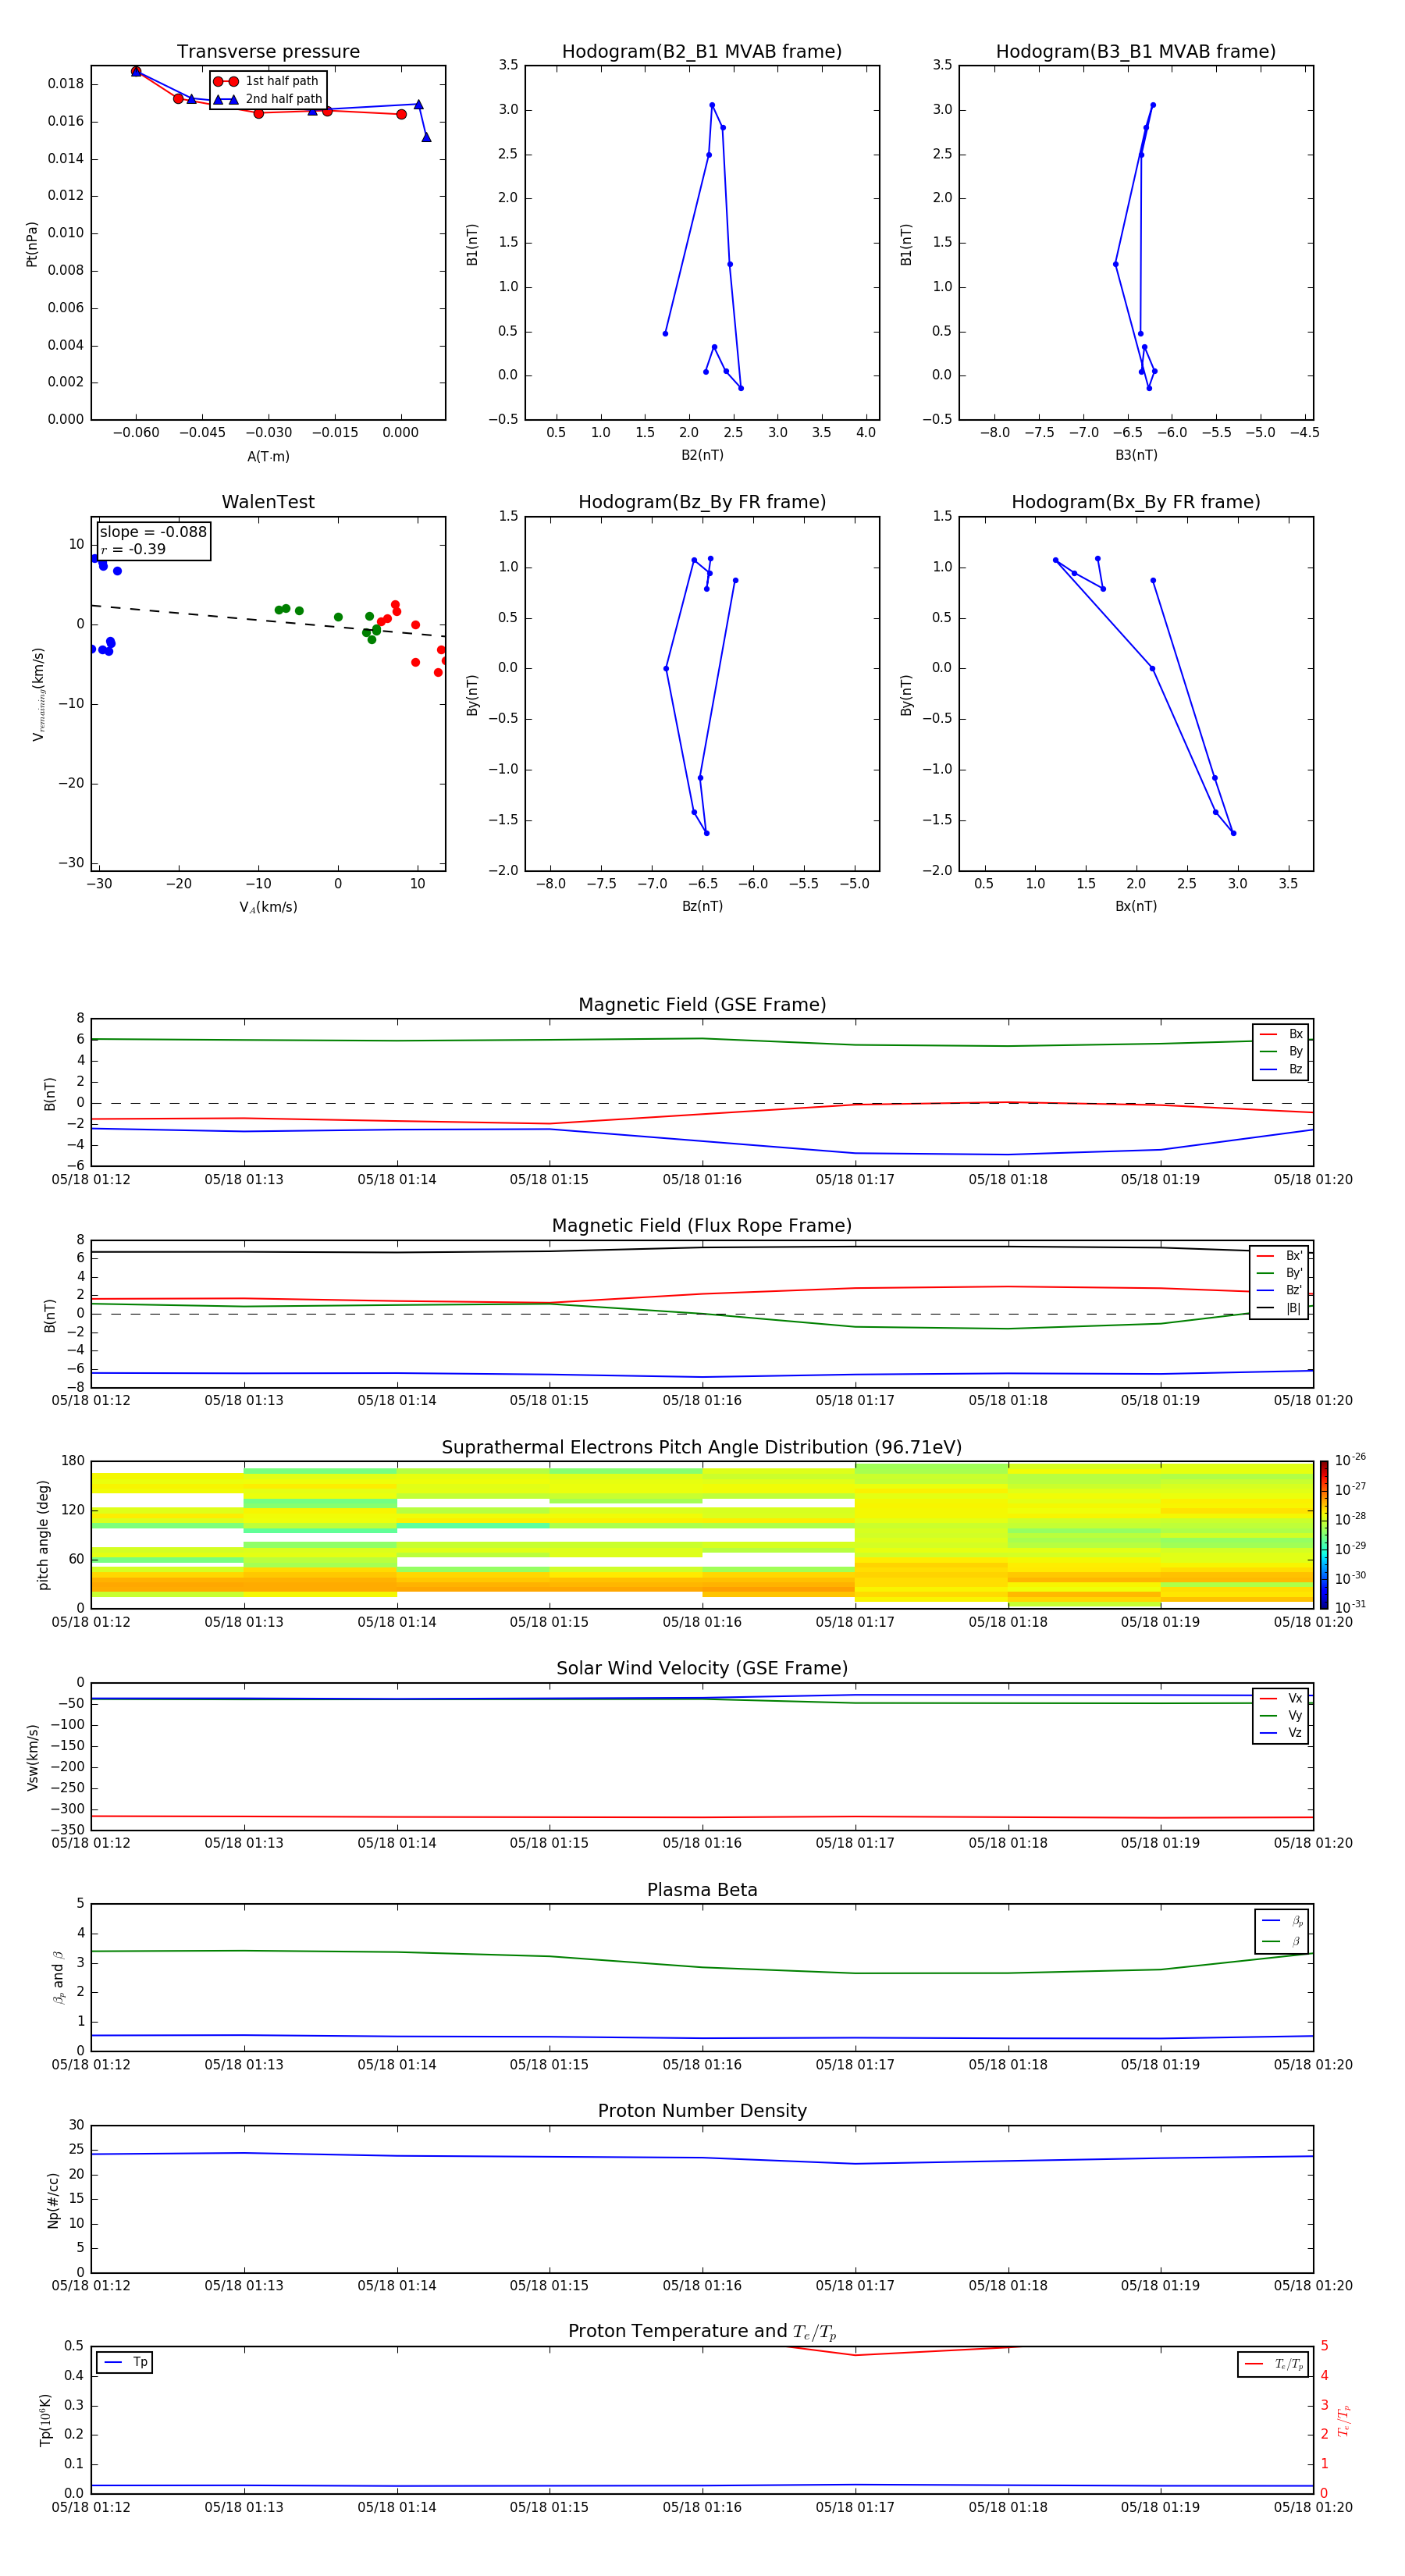Click the Tp legend box
This screenshot has width=1405, height=2576.
click(x=124, y=2363)
